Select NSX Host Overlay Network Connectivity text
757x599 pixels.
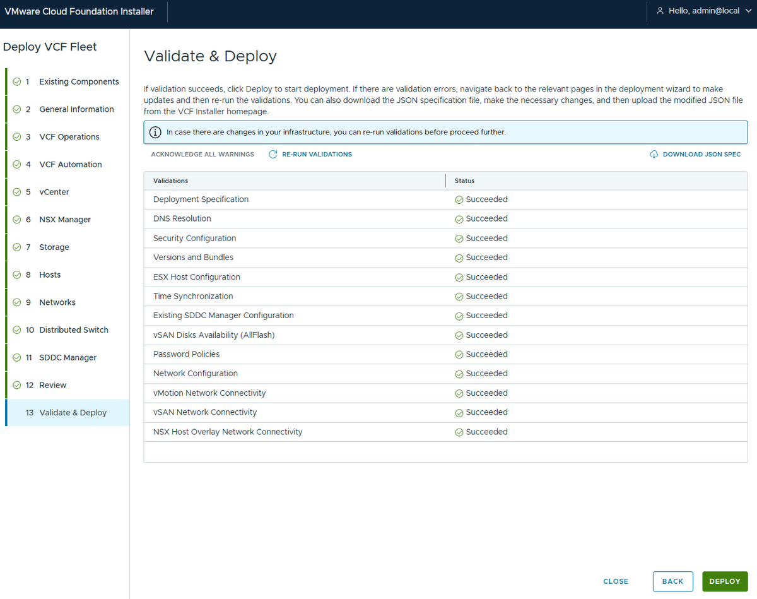(228, 432)
